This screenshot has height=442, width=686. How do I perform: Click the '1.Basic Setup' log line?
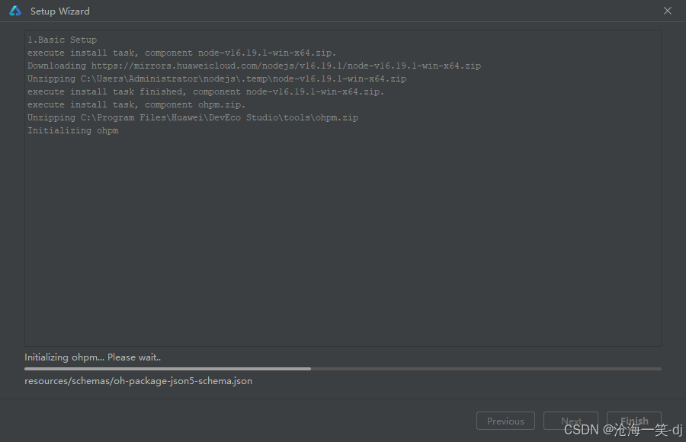(x=63, y=40)
